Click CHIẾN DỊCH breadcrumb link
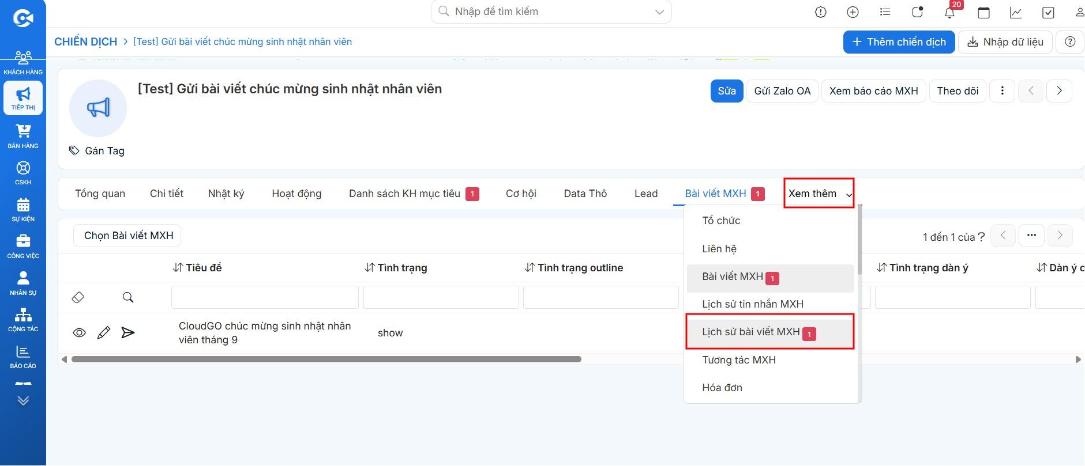The height and width of the screenshot is (466, 1085). point(85,42)
